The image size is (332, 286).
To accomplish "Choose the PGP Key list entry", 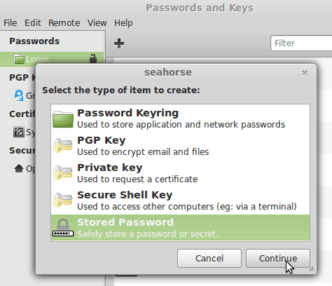I will pos(180,146).
